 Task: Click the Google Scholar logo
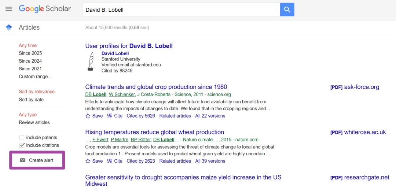45,9
